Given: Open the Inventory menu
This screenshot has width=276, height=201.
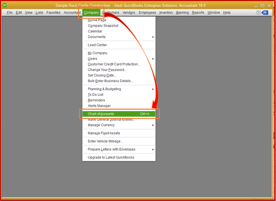Looking at the screenshot, I should tap(166, 12).
